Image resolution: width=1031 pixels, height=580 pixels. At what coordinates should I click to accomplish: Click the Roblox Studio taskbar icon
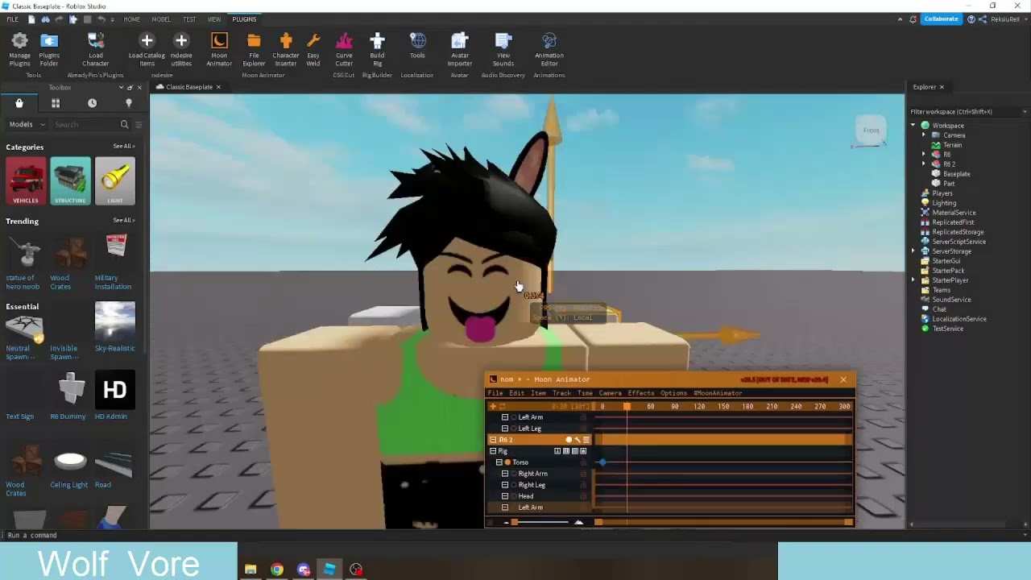pyautogui.click(x=329, y=570)
